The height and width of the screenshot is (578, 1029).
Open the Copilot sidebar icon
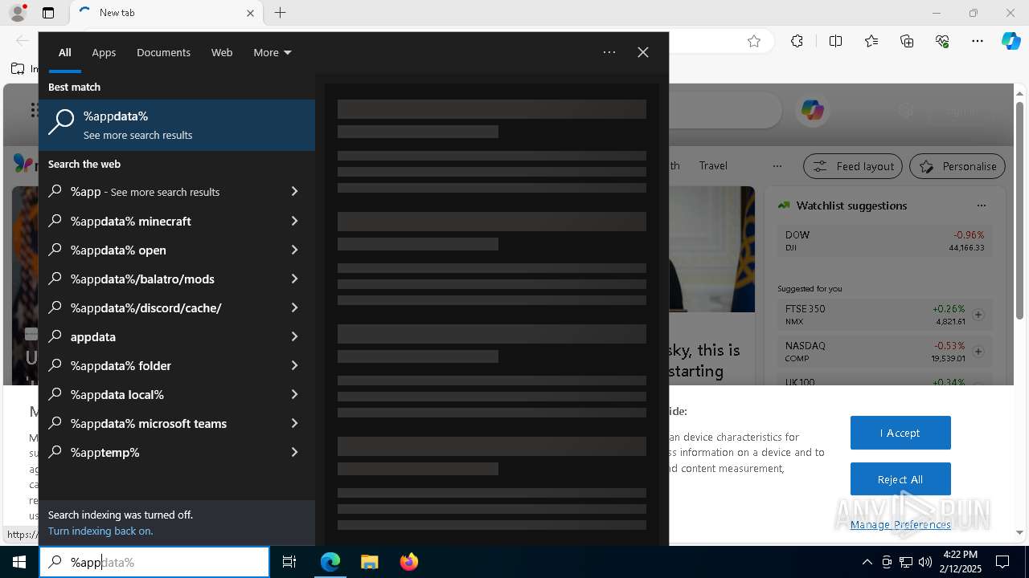1011,42
